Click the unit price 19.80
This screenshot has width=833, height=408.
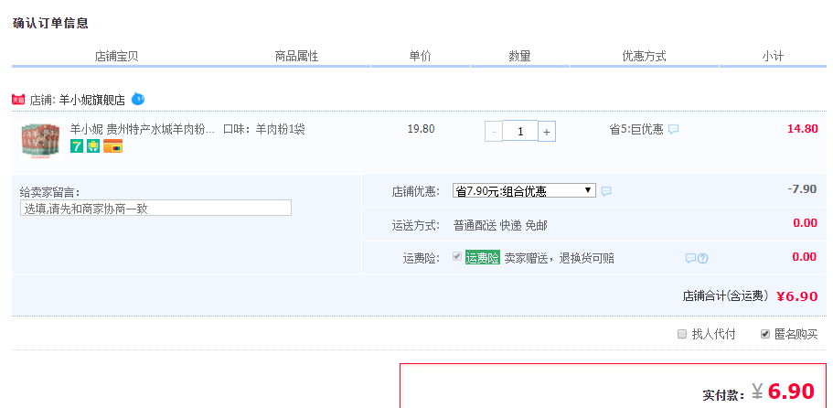pos(421,129)
